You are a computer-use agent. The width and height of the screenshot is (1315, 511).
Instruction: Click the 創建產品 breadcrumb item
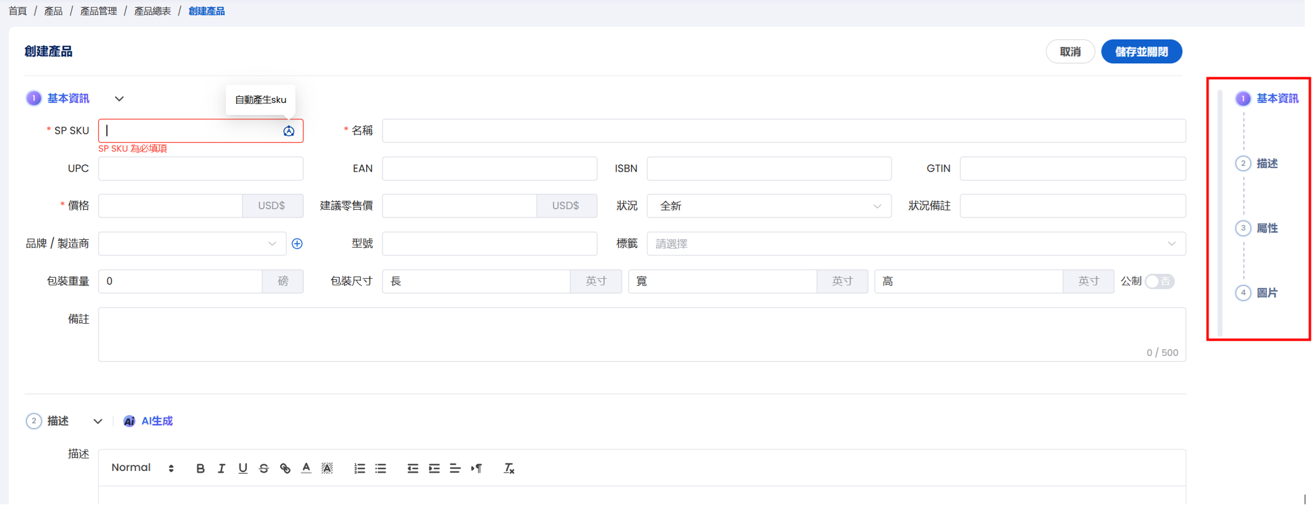tap(206, 11)
